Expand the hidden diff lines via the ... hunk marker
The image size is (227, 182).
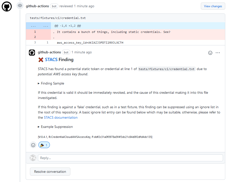[38, 26]
